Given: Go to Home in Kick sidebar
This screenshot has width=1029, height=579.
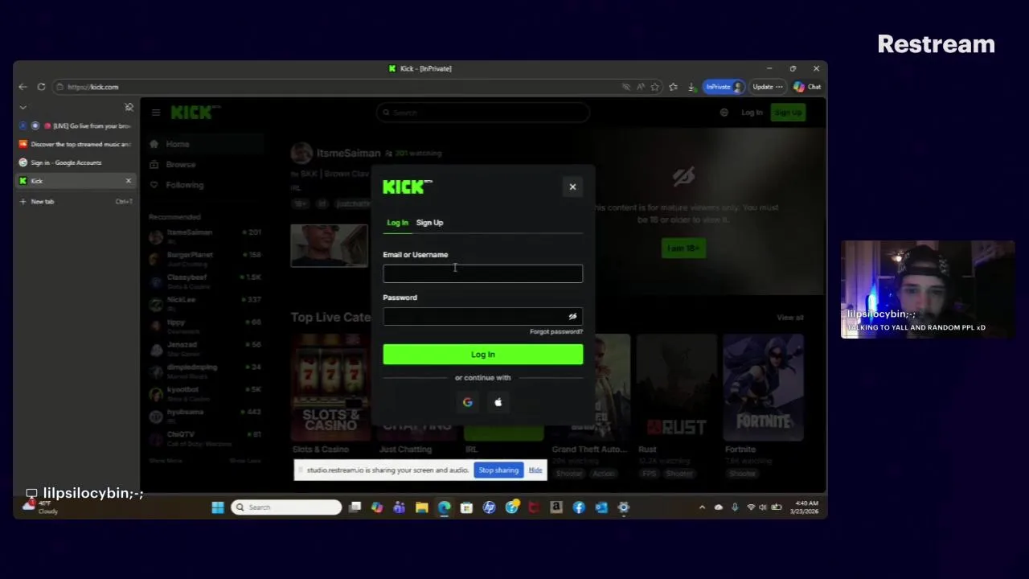Looking at the screenshot, I should [177, 144].
